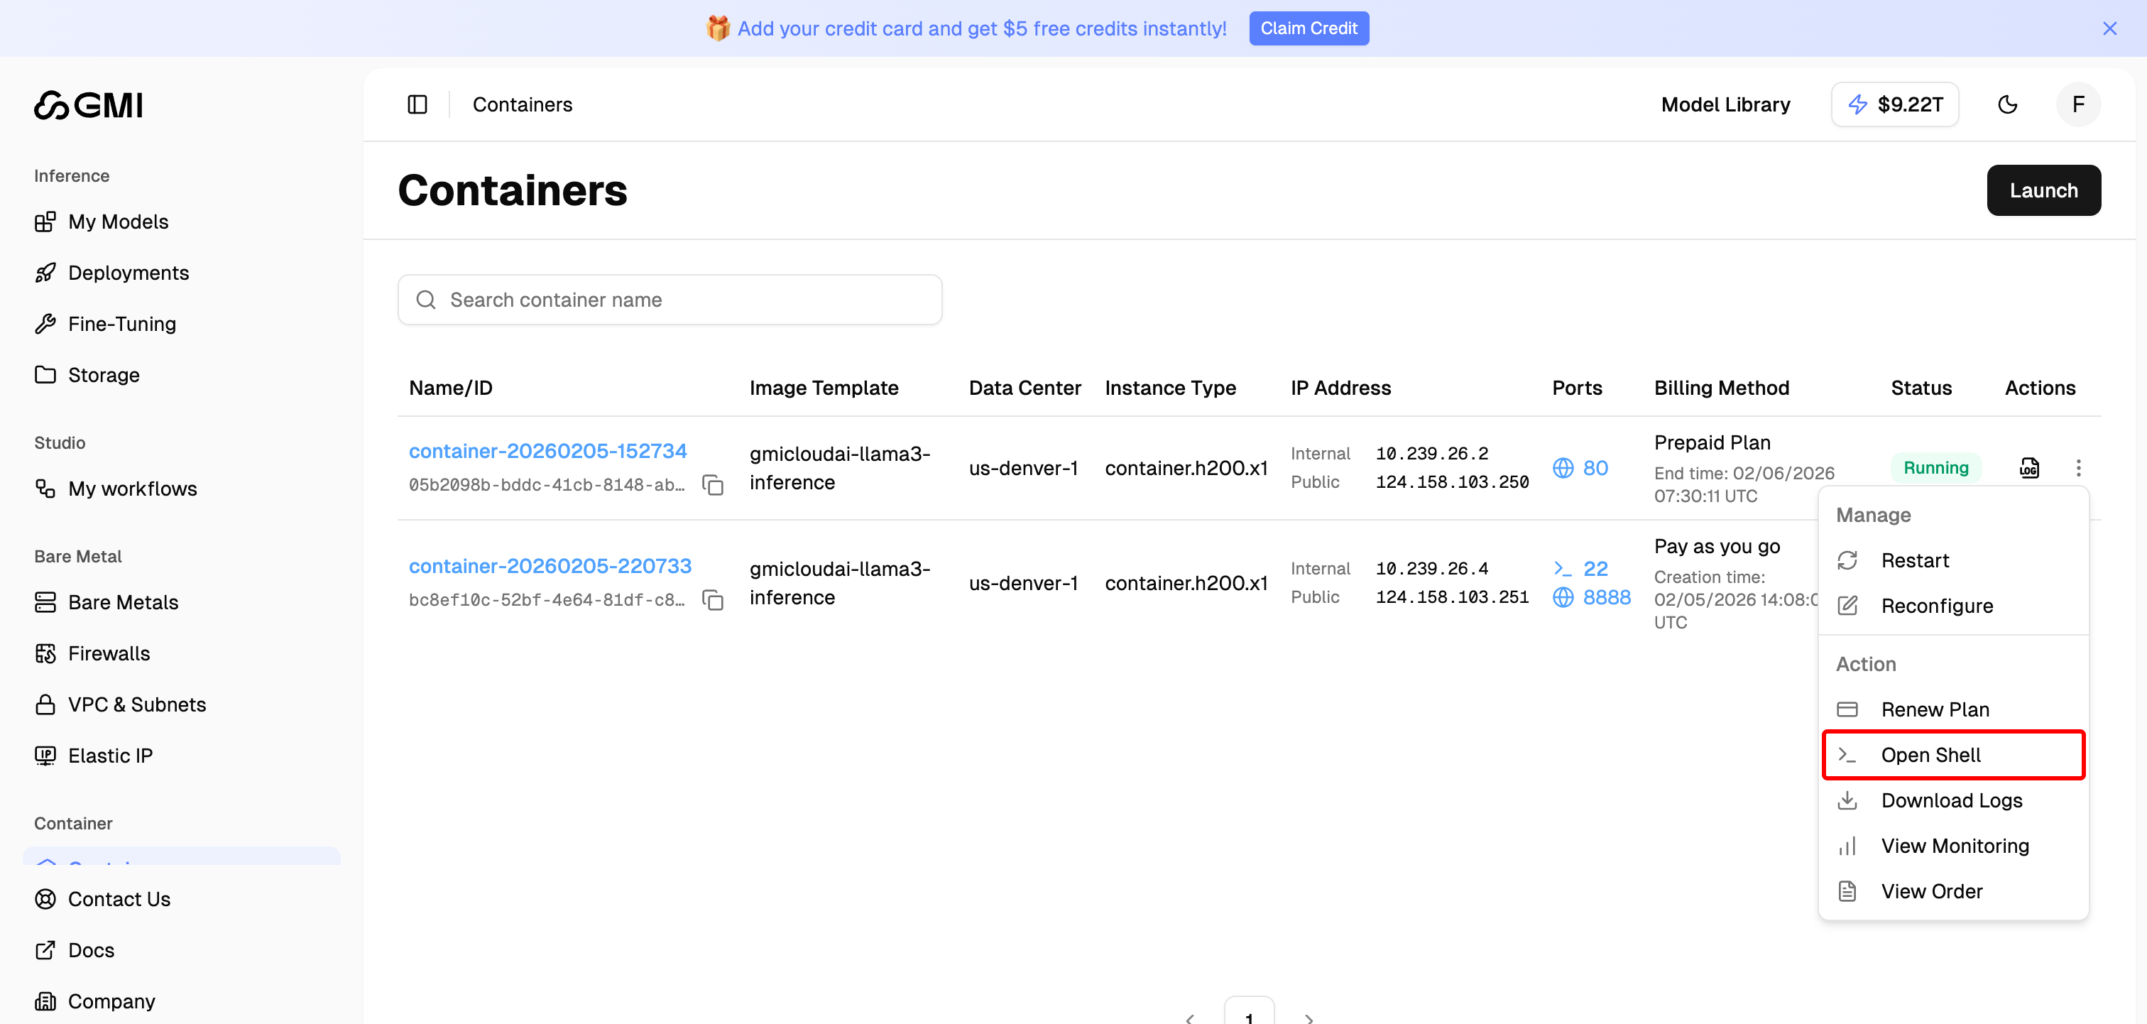
Task: Open Fine-Tuning from the sidebar
Action: point(121,324)
